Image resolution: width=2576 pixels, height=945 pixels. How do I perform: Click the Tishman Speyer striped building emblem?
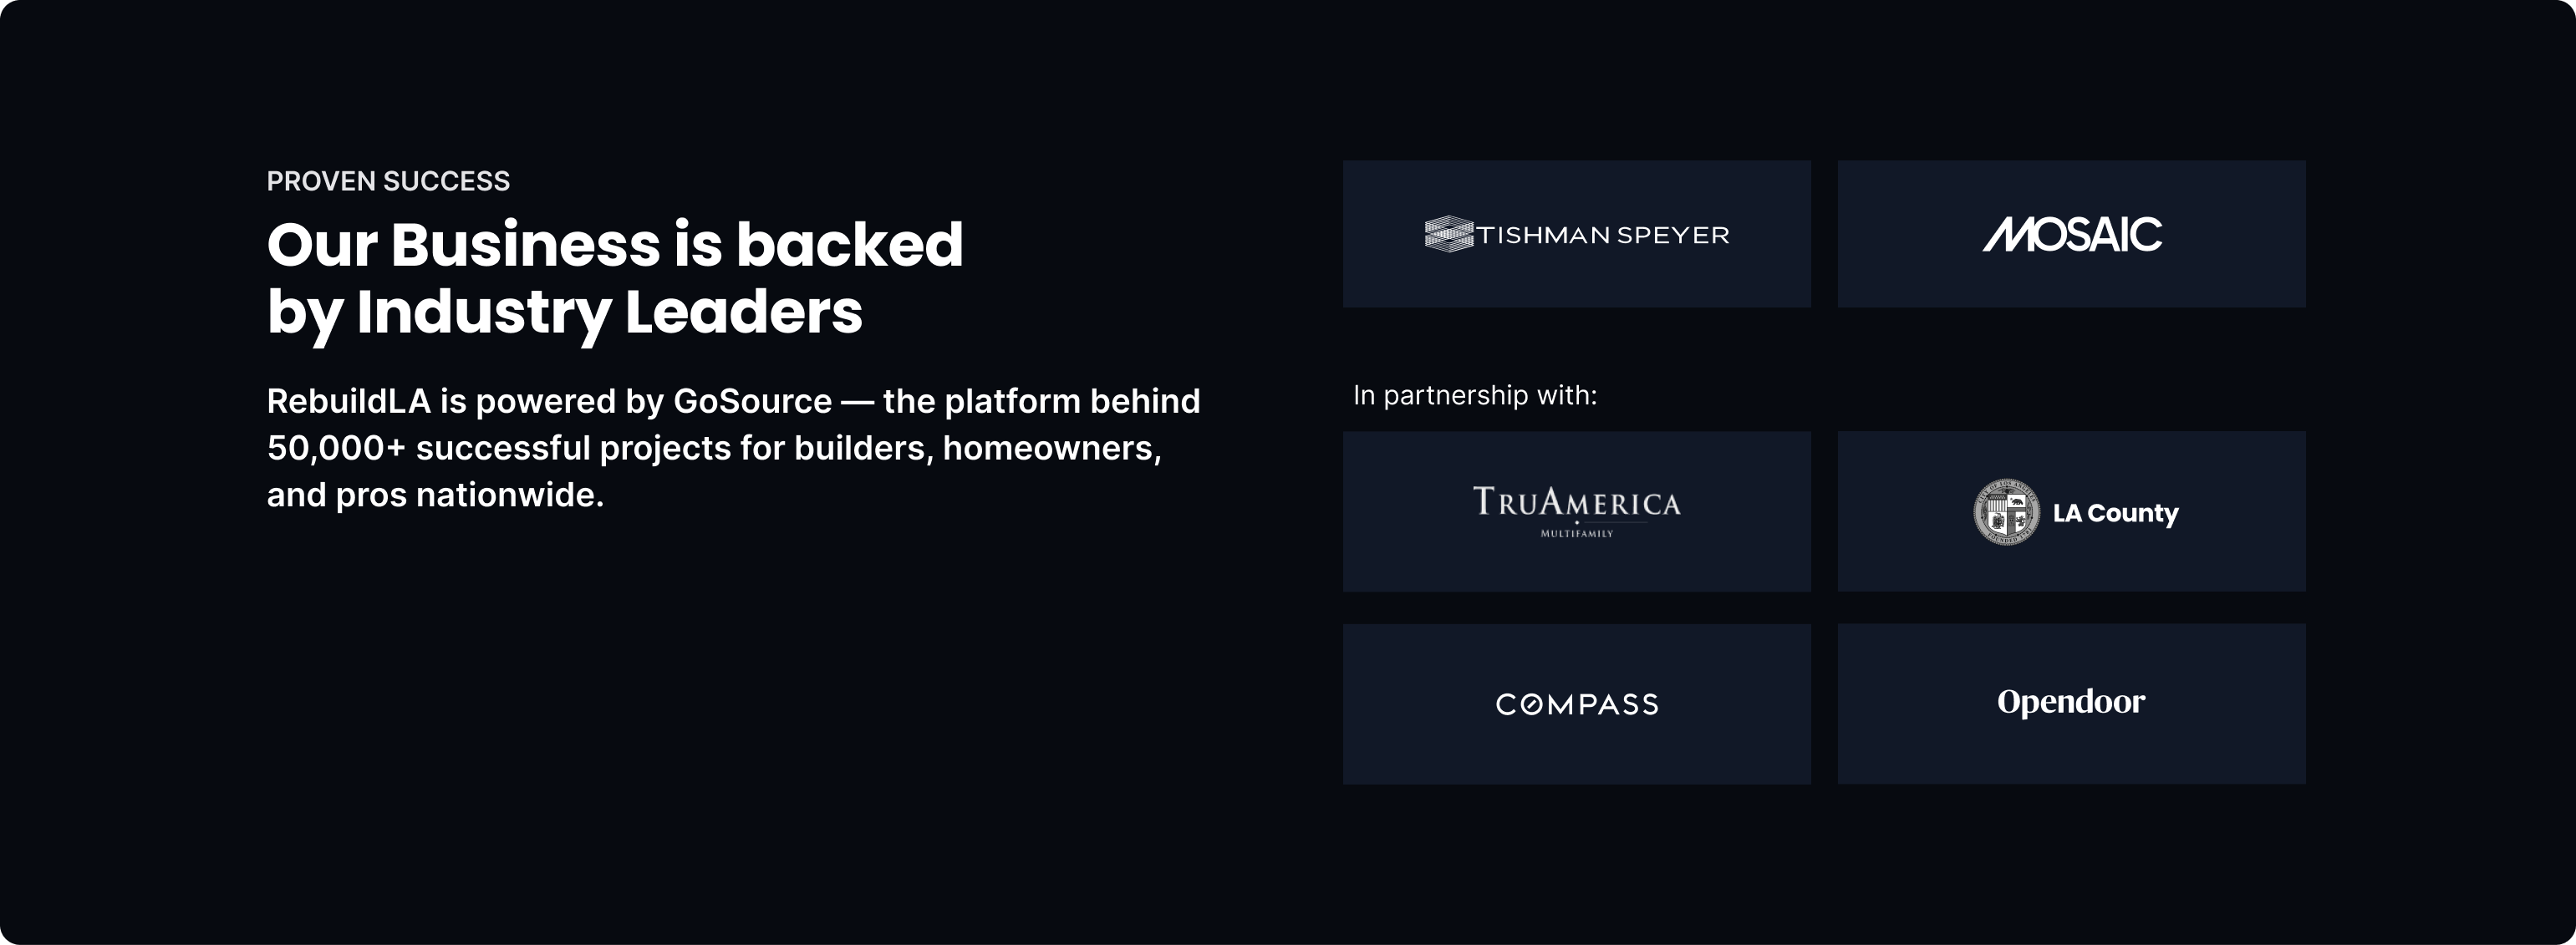(1449, 234)
